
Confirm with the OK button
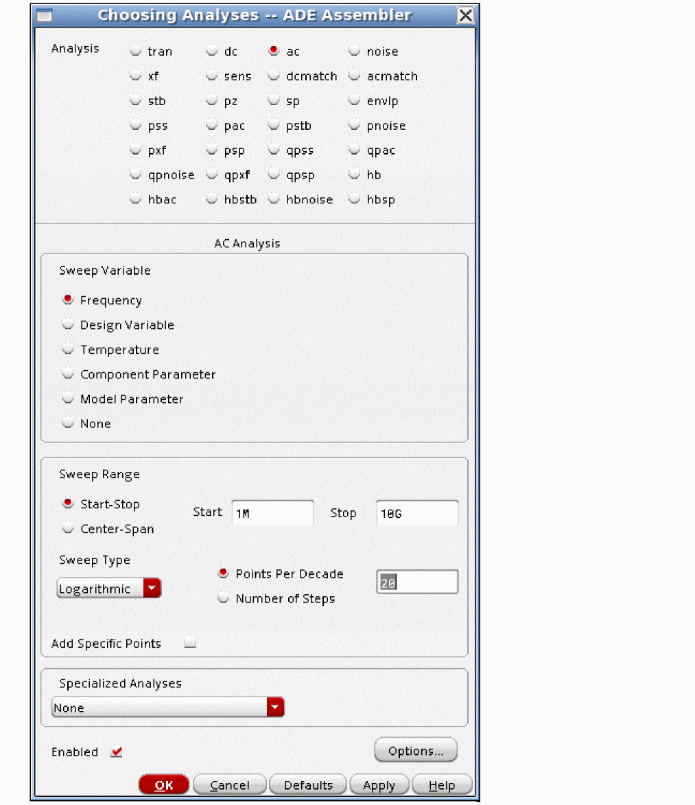pos(164,785)
